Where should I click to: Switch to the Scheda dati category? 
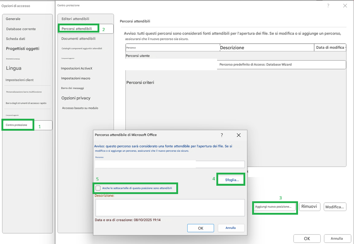click(x=16, y=39)
